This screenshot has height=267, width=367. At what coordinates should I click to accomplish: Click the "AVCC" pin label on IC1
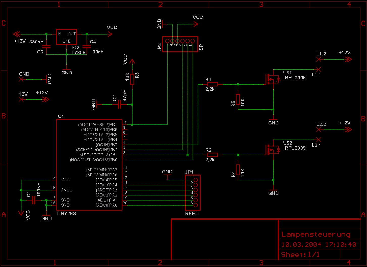(67, 190)
